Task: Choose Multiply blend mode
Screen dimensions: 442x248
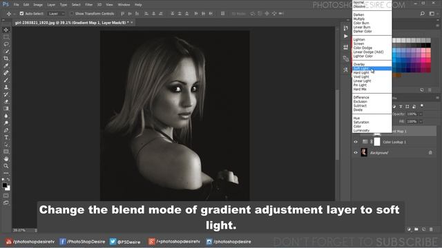Action: pyautogui.click(x=372, y=19)
